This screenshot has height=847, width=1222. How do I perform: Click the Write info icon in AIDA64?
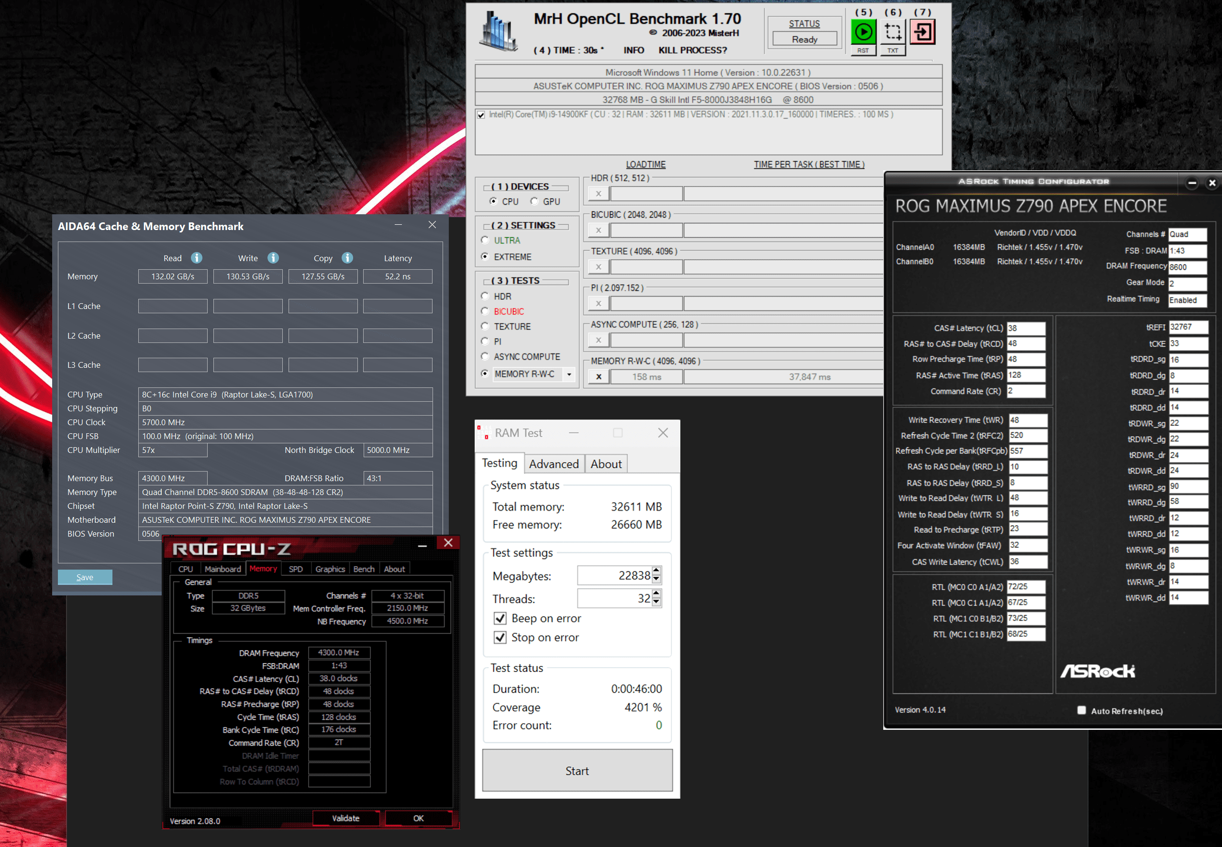pos(273,258)
